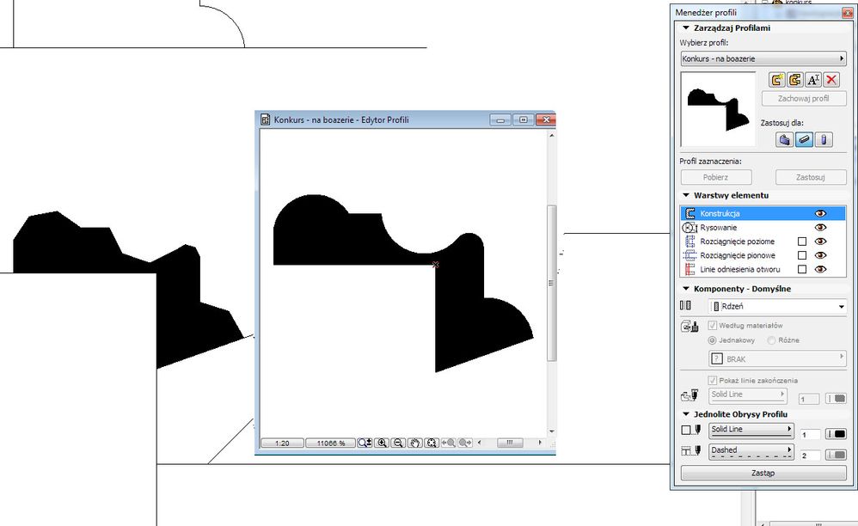The width and height of the screenshot is (858, 526).
Task: Click the Fit in Window zoom icon
Action: tap(365, 443)
